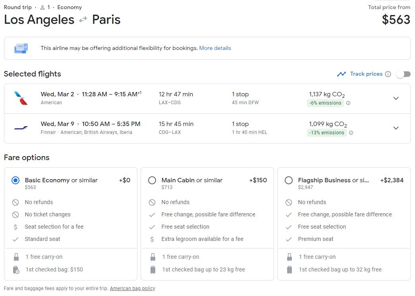Click the $2,947 Flagship Business total
The width and height of the screenshot is (415, 296).
point(305,187)
